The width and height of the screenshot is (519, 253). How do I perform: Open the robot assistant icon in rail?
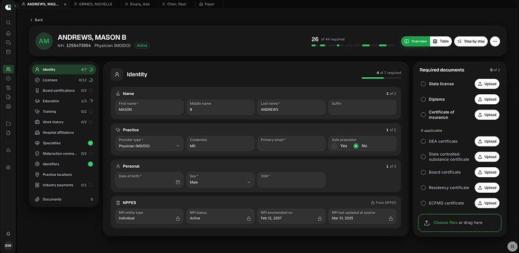pos(8,150)
